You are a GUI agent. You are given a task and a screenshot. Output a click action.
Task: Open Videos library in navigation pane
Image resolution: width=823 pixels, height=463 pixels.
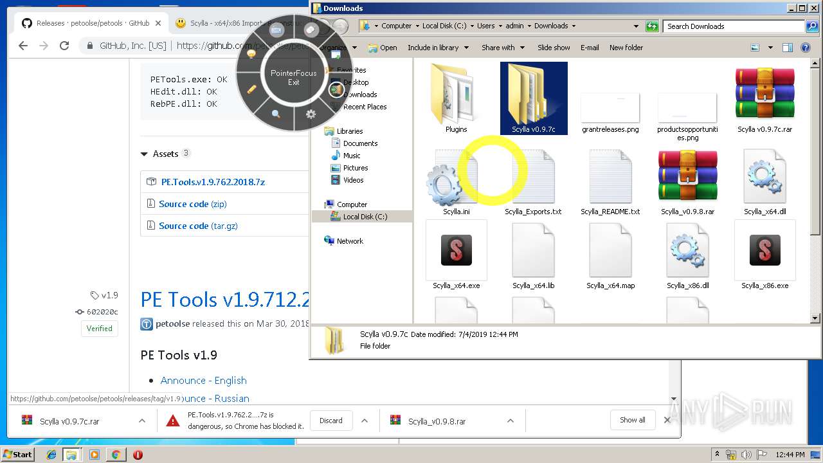click(354, 180)
